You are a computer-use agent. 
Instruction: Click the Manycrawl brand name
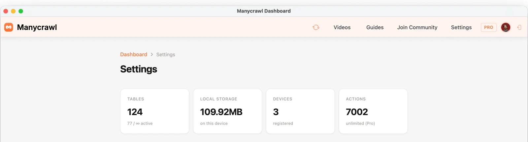tap(37, 27)
